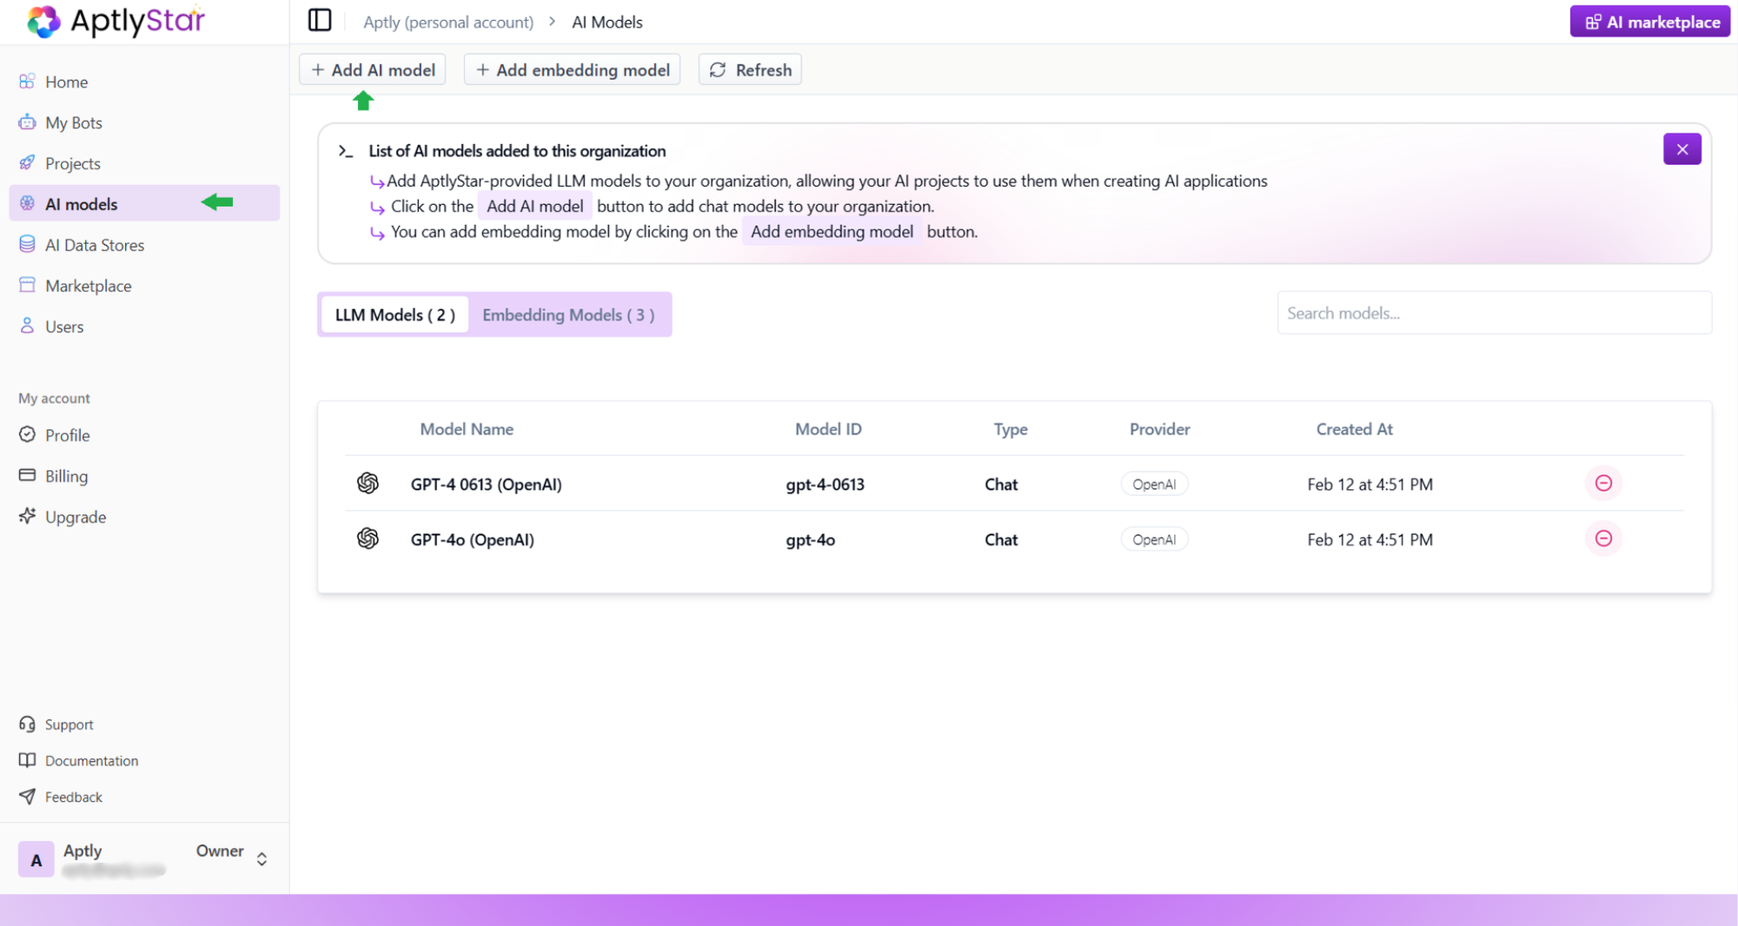Click Add embedding model button
The height and width of the screenshot is (926, 1738).
click(x=572, y=69)
